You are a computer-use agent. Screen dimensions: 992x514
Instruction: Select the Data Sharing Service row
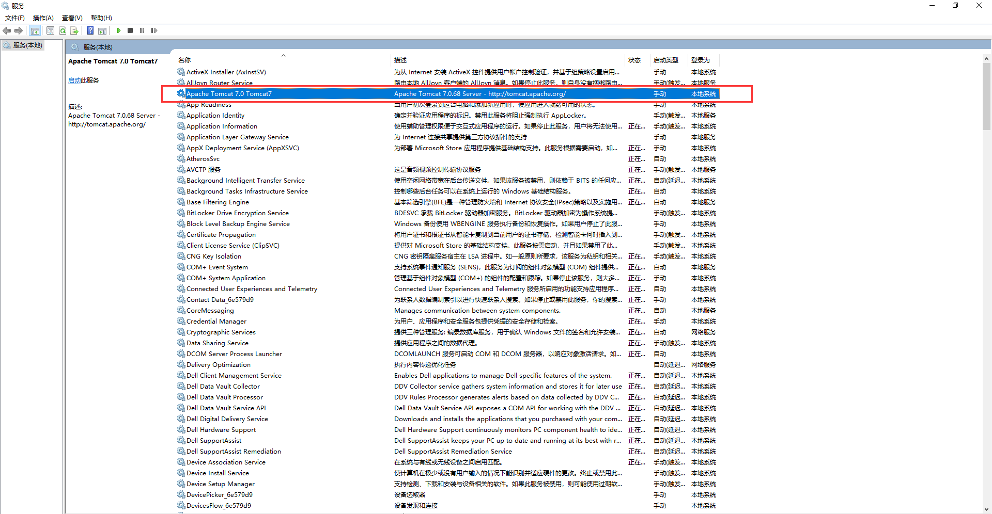(x=447, y=343)
